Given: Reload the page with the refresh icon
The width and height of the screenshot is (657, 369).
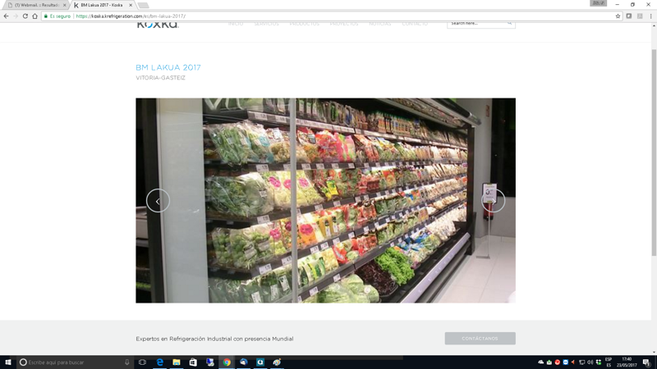Looking at the screenshot, I should 25,16.
